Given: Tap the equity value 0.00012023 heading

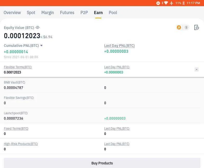Looking at the screenshot, I should [22, 36].
